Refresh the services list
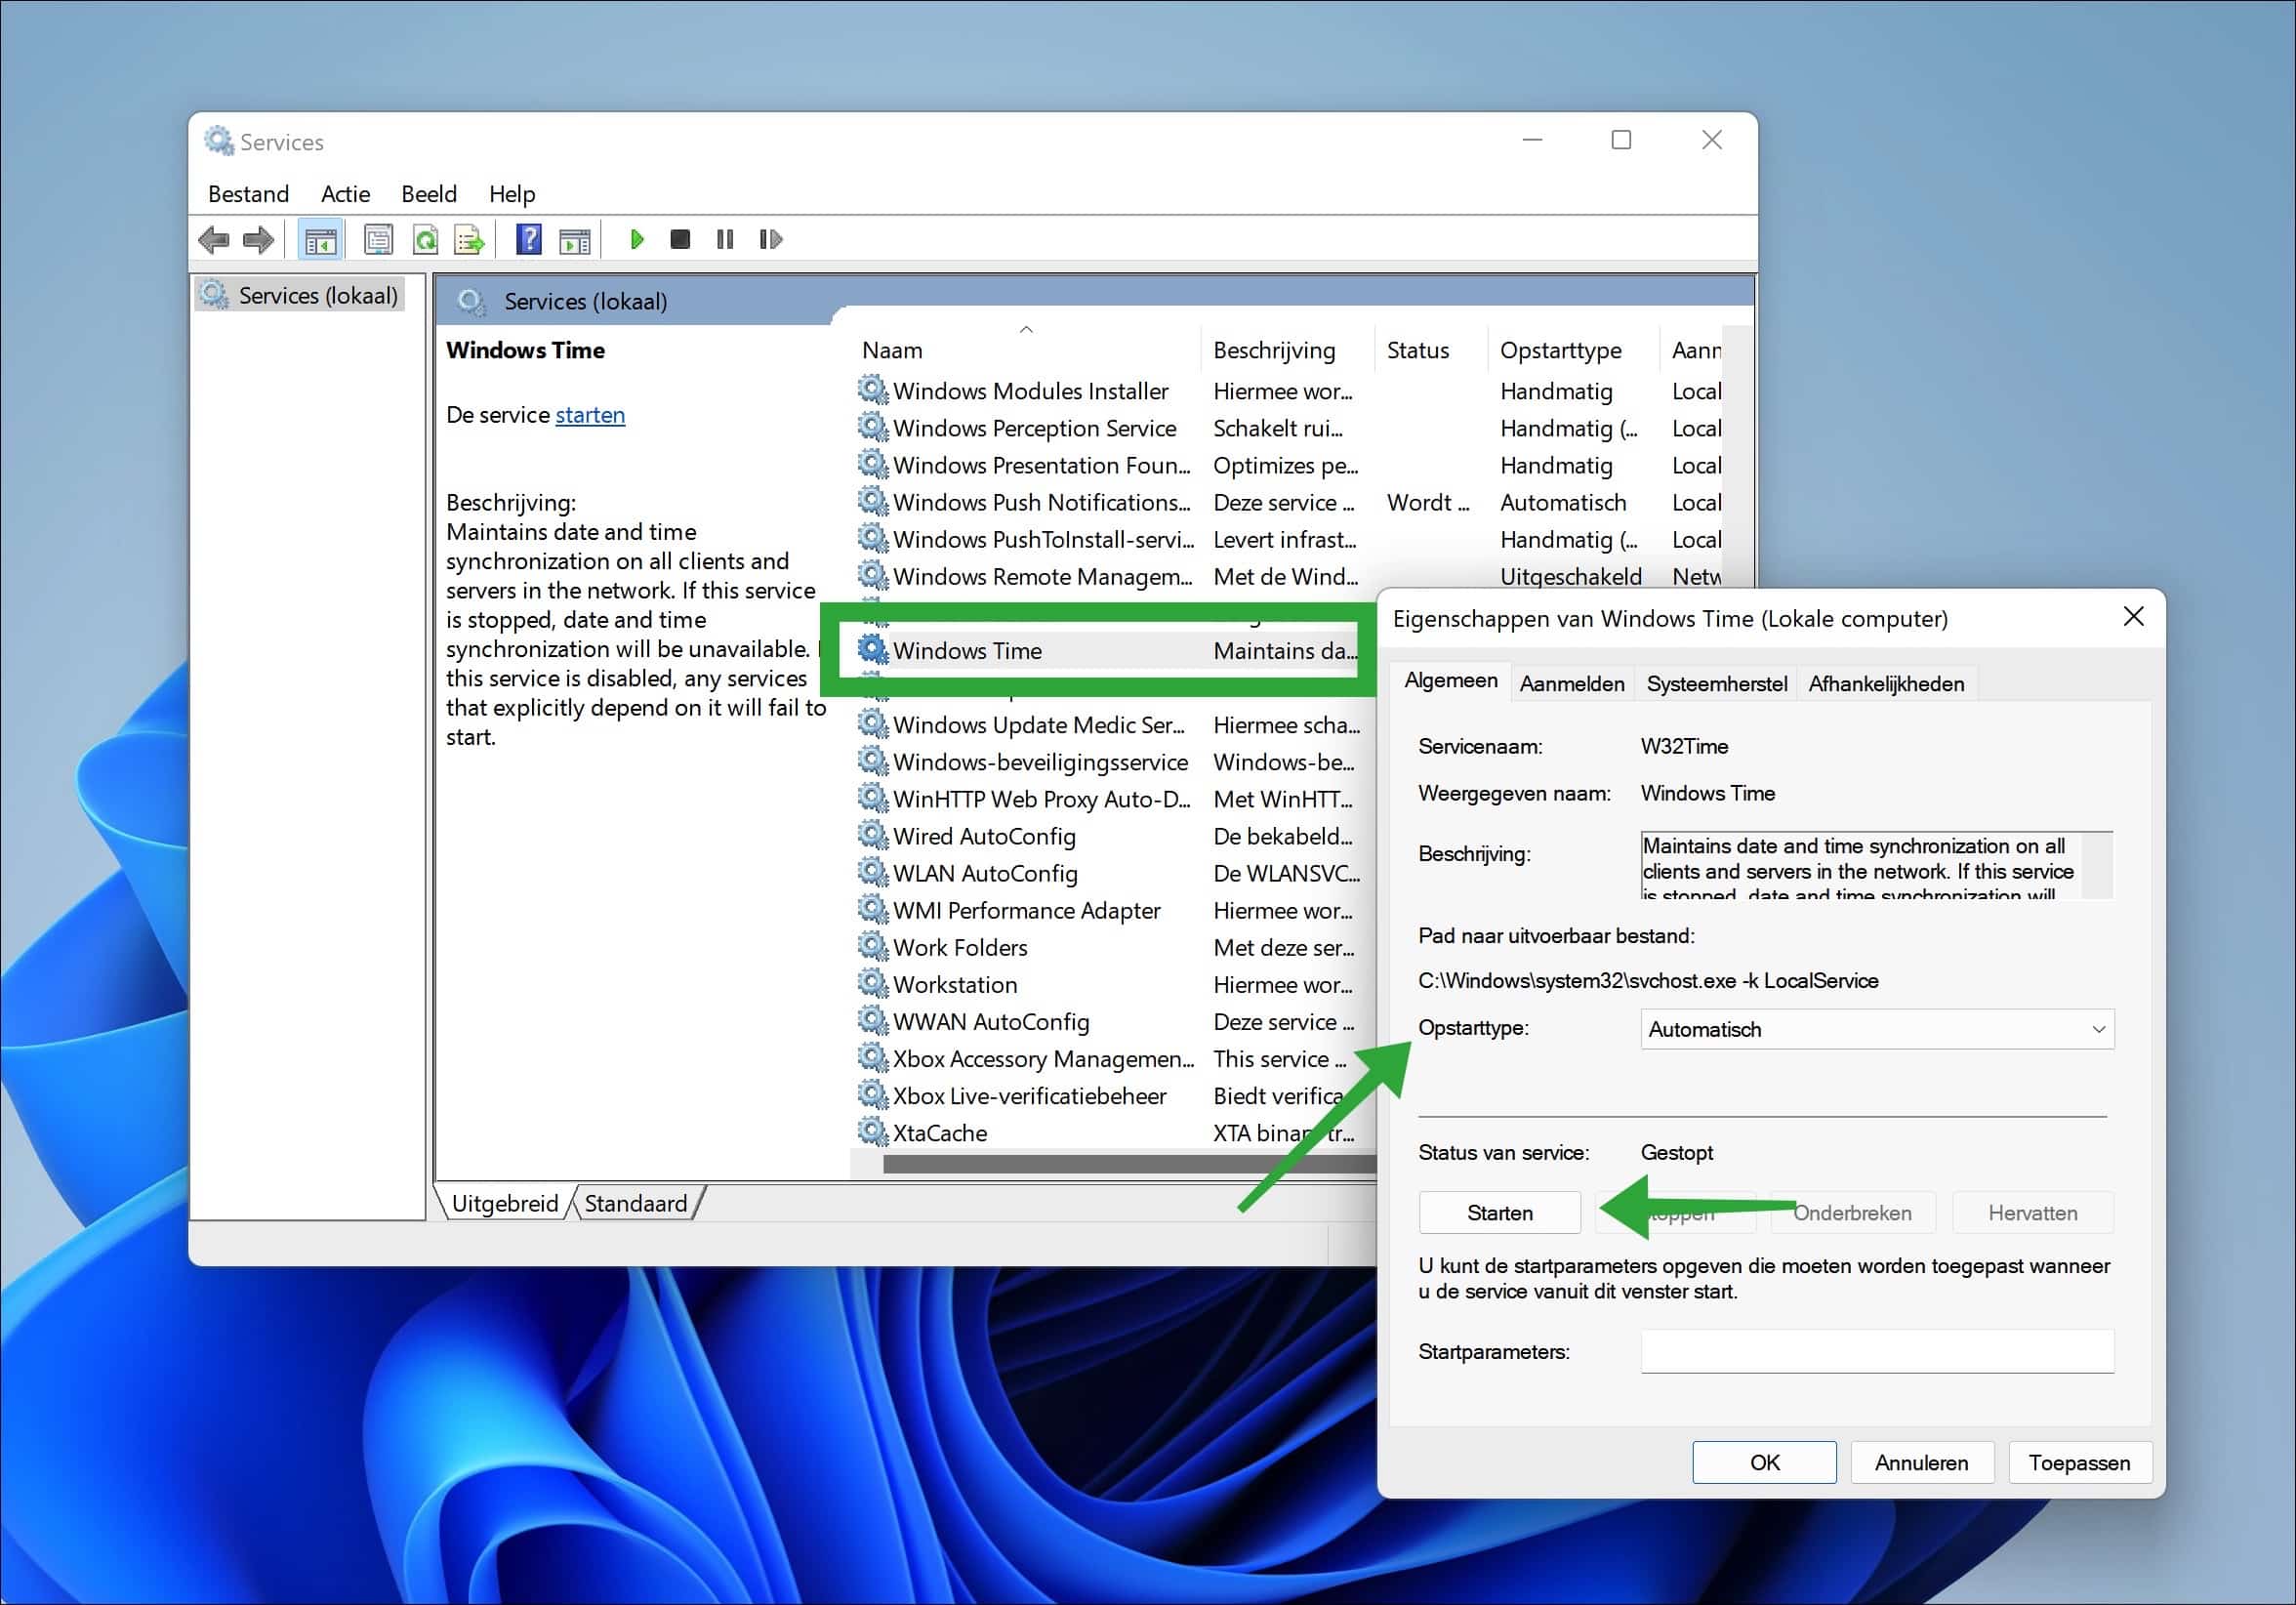Screen dimensions: 2296x1605 (426, 239)
